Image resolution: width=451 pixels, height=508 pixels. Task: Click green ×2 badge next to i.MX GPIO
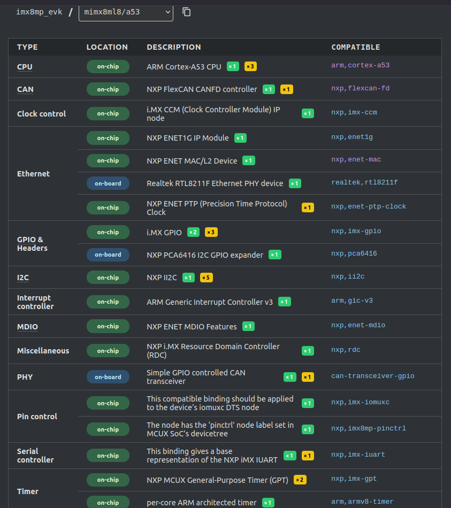pyautogui.click(x=194, y=232)
